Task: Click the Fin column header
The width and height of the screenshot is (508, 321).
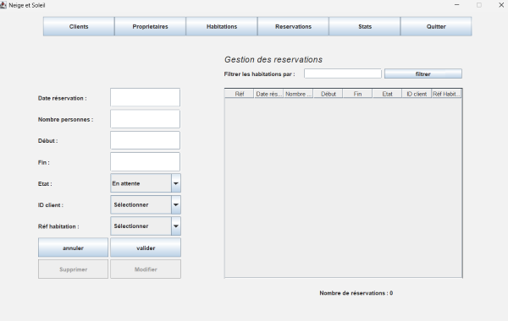Action: (357, 94)
